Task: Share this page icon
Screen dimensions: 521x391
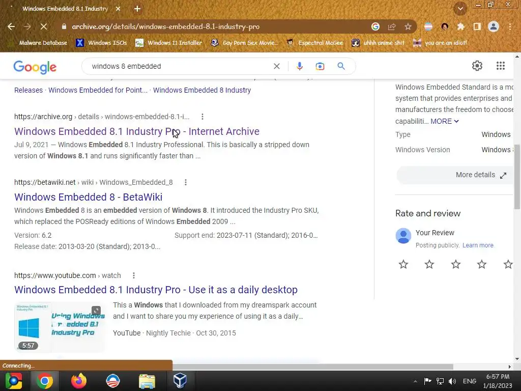Action: click(x=392, y=26)
